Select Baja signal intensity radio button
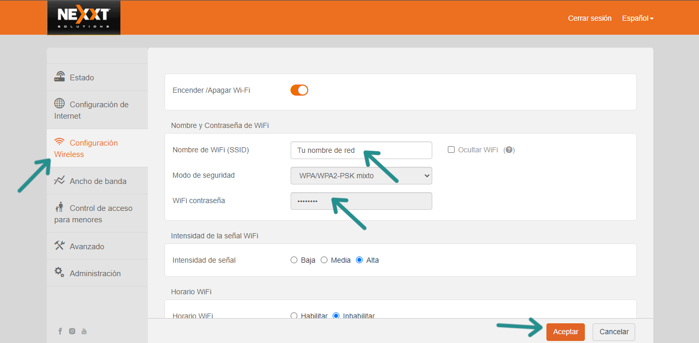Viewport: 699px width, 343px height. click(x=294, y=260)
